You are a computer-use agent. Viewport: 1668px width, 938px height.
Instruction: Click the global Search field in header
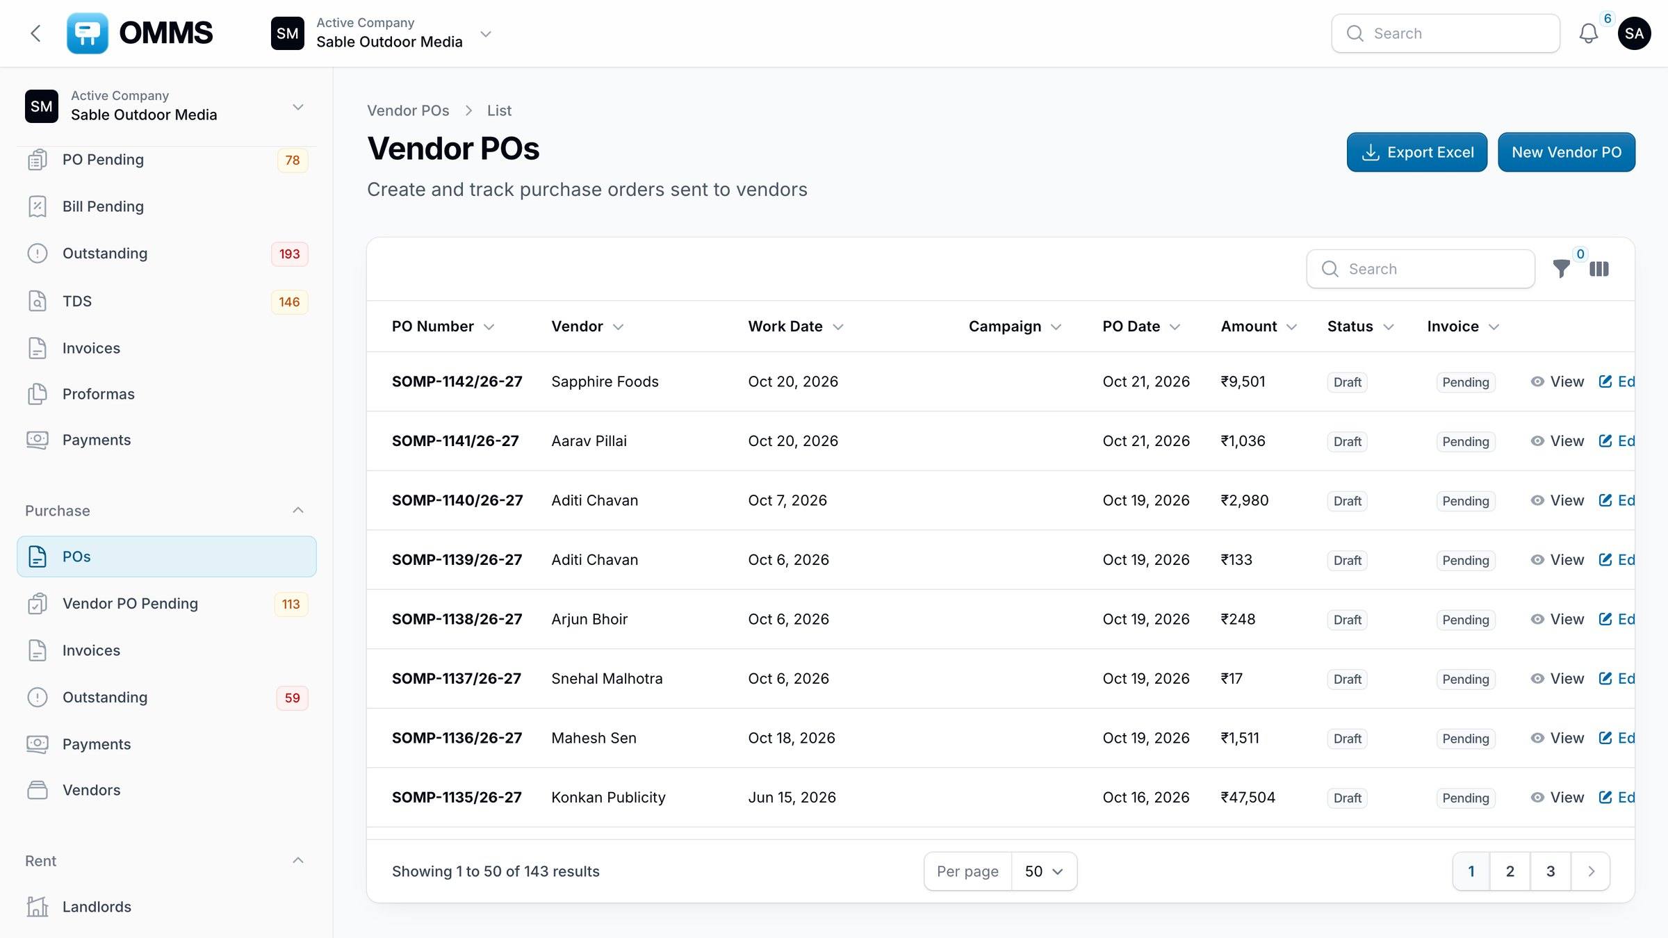[x=1446, y=33]
